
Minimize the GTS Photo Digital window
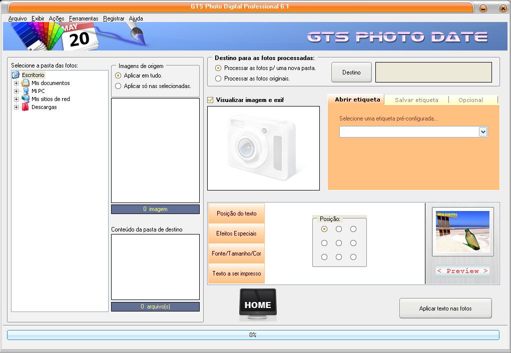483,8
